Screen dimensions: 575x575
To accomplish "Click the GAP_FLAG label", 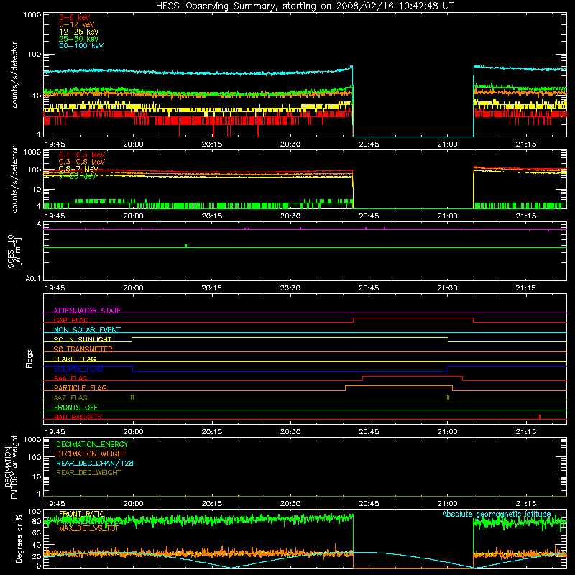I will tap(70, 320).
